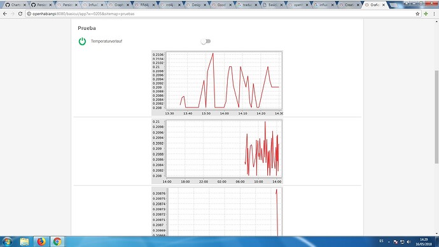Open the daily chart spanning 14:00 to 14:00

pos(217,152)
